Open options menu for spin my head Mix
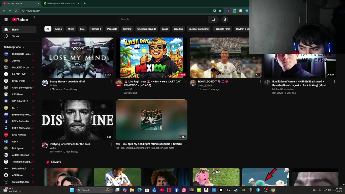This screenshot has width=345, height=194. coord(186,144)
